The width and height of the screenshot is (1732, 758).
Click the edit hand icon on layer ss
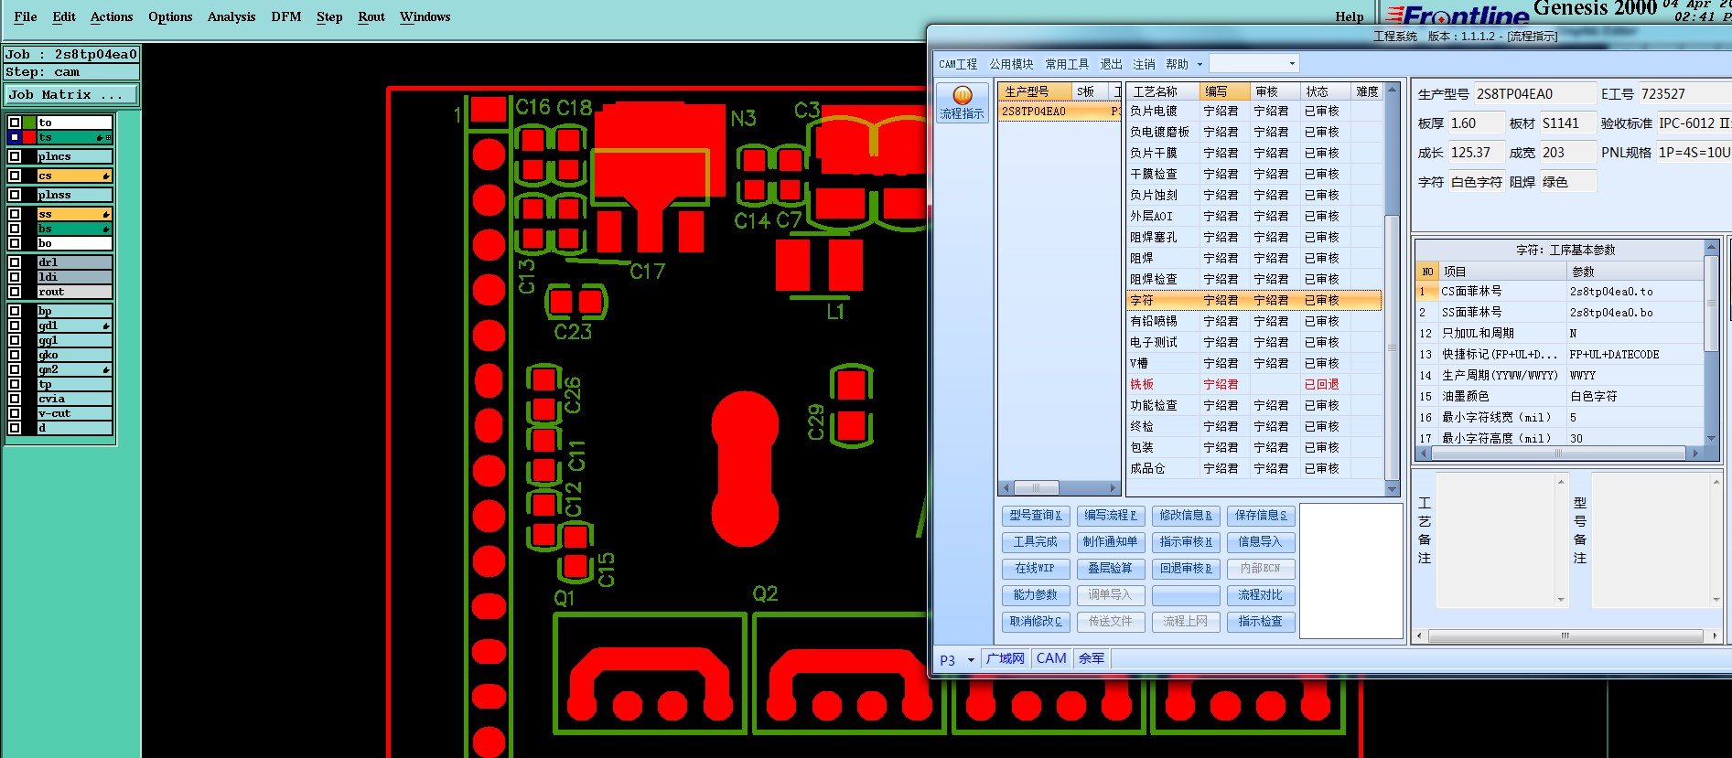click(x=106, y=214)
